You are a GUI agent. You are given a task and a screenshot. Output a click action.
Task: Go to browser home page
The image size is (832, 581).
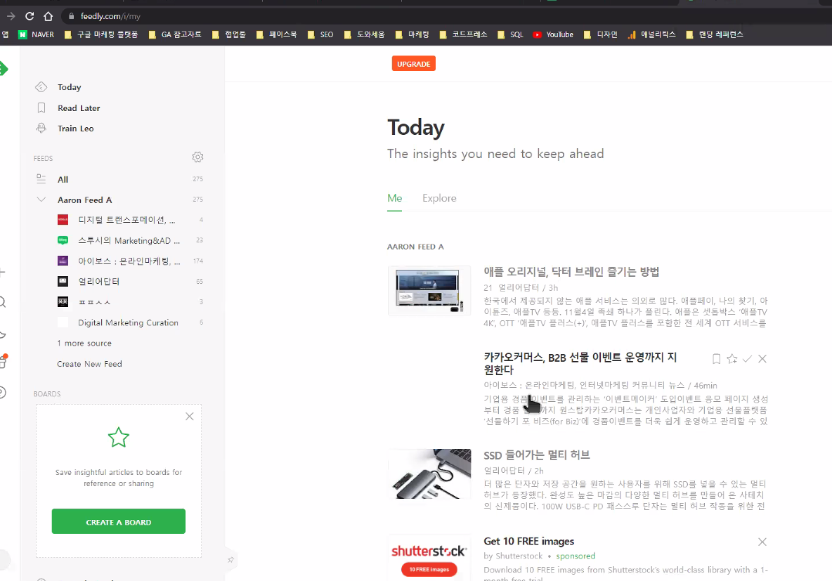[48, 16]
